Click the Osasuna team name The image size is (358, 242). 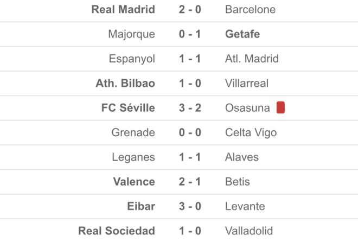tap(247, 108)
